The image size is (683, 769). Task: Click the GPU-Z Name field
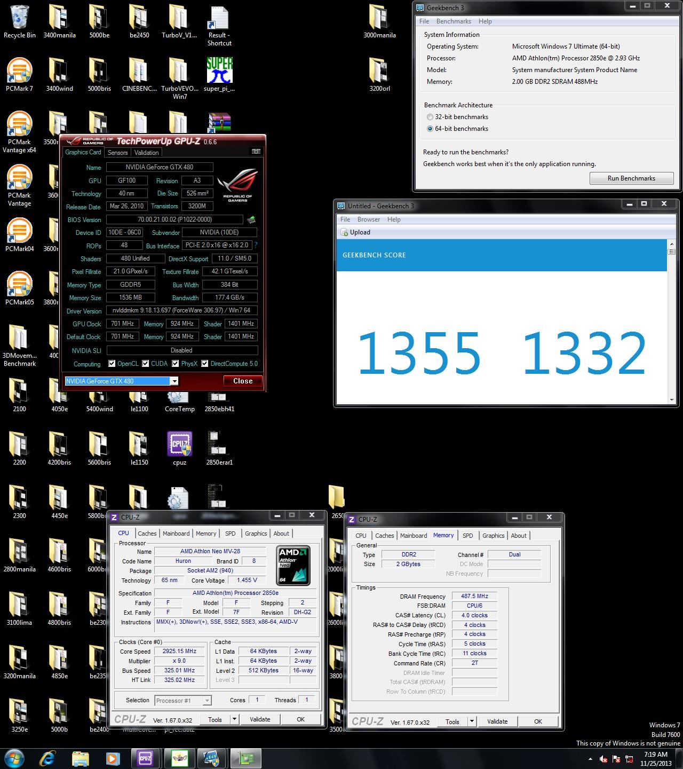[160, 168]
